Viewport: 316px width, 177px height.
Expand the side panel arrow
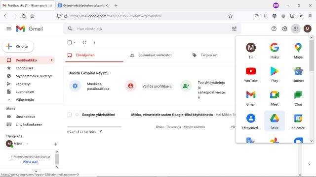click(x=309, y=164)
